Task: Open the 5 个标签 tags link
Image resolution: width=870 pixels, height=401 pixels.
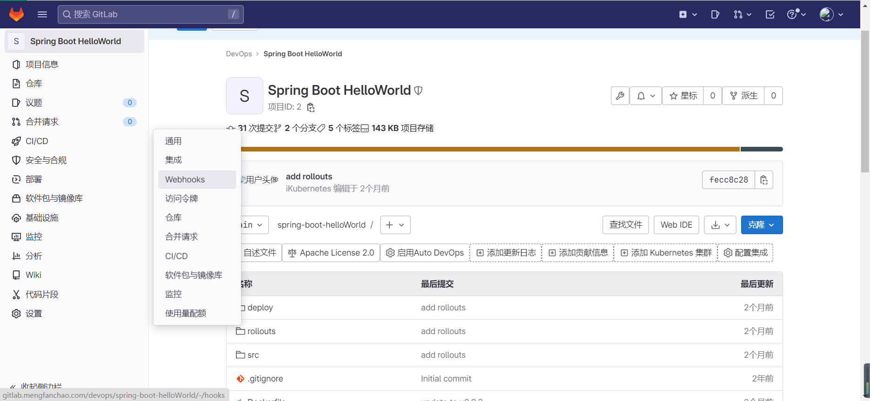Action: click(x=339, y=128)
